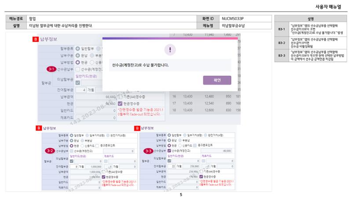The image size is (352, 198).
Task: Select 일부거치(B형) radio in the 3-2 panel
Action: [x=87, y=136]
